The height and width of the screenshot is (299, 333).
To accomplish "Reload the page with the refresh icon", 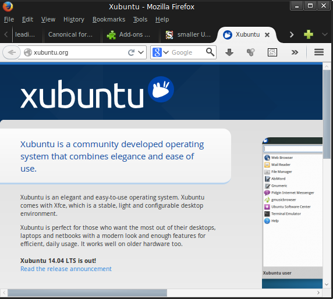I will coord(131,52).
